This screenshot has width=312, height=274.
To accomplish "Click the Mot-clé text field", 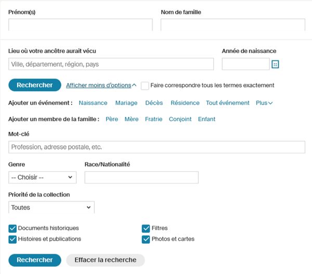I will [x=157, y=147].
